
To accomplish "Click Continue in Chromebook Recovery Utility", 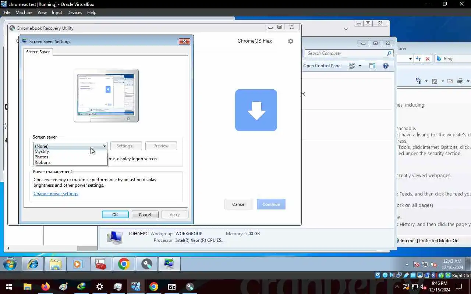I will (x=271, y=204).
